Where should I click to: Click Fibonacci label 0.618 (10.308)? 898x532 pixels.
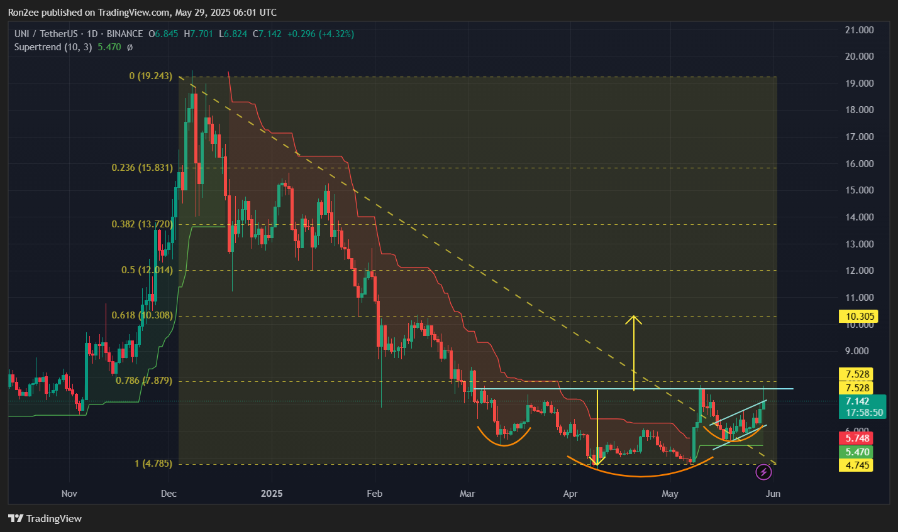coord(142,315)
